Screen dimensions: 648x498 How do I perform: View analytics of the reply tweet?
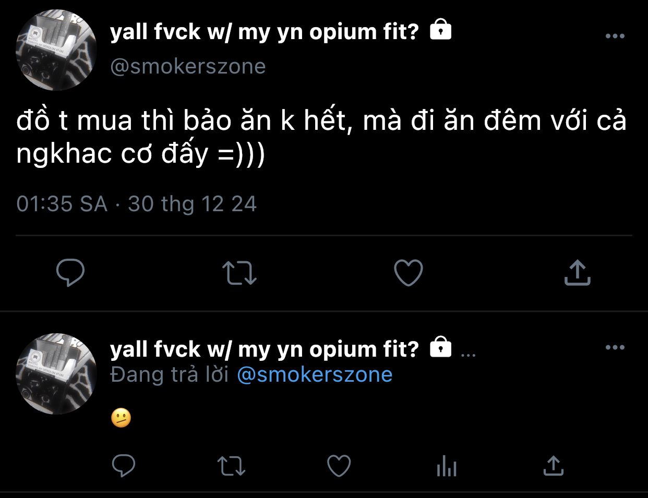coord(447,466)
